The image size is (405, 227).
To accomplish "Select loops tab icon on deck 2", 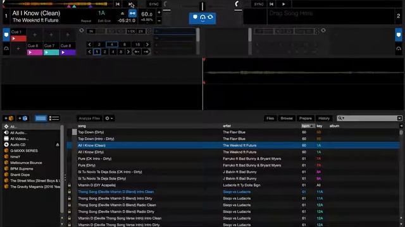I will click(x=398, y=49).
